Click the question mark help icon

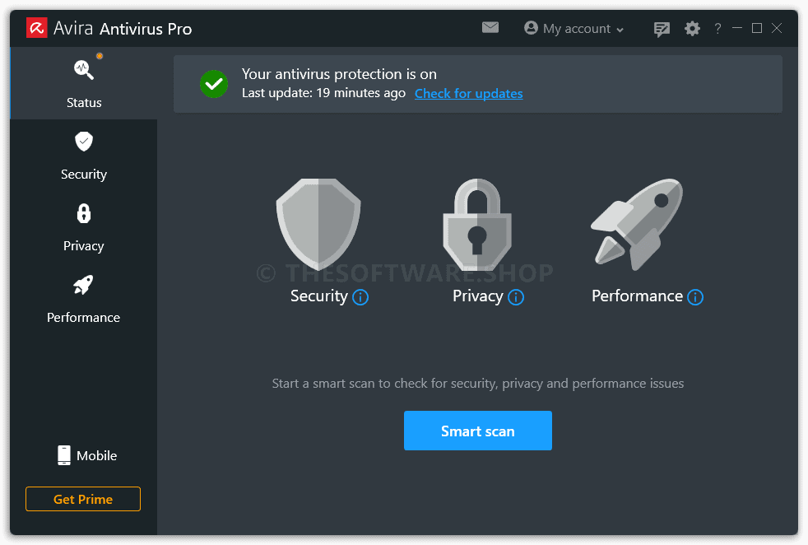[717, 28]
